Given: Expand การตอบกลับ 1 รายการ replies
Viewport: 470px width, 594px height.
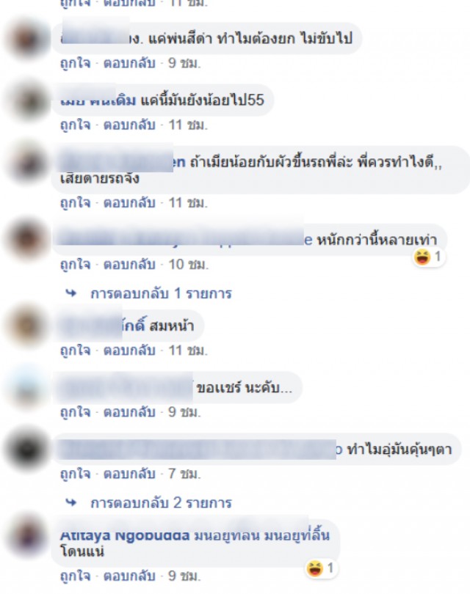Looking at the screenshot, I should [x=161, y=293].
